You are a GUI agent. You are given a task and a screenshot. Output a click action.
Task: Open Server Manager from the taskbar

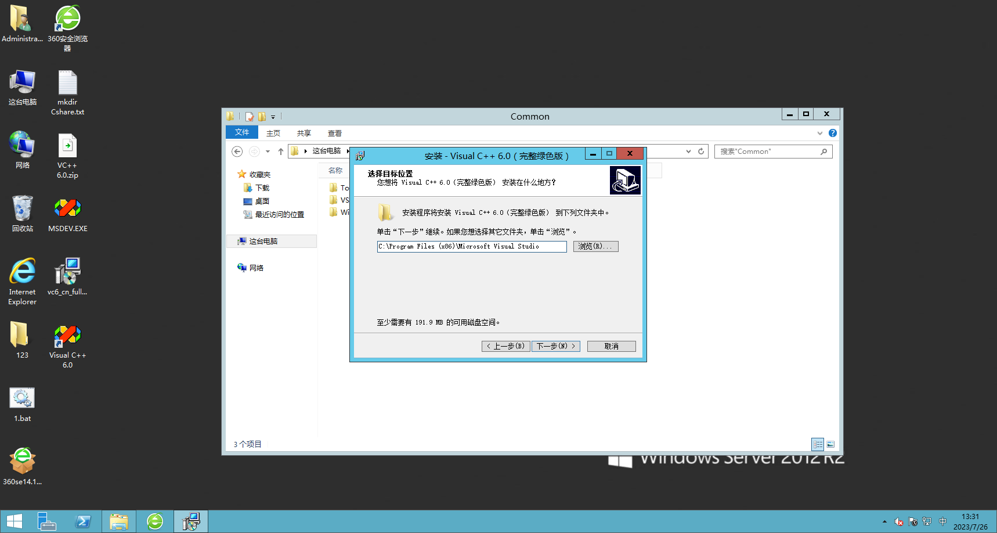click(47, 521)
